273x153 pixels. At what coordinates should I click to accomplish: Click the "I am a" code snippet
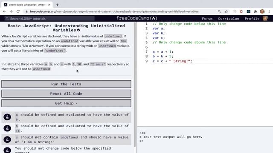(x=98, y=64)
